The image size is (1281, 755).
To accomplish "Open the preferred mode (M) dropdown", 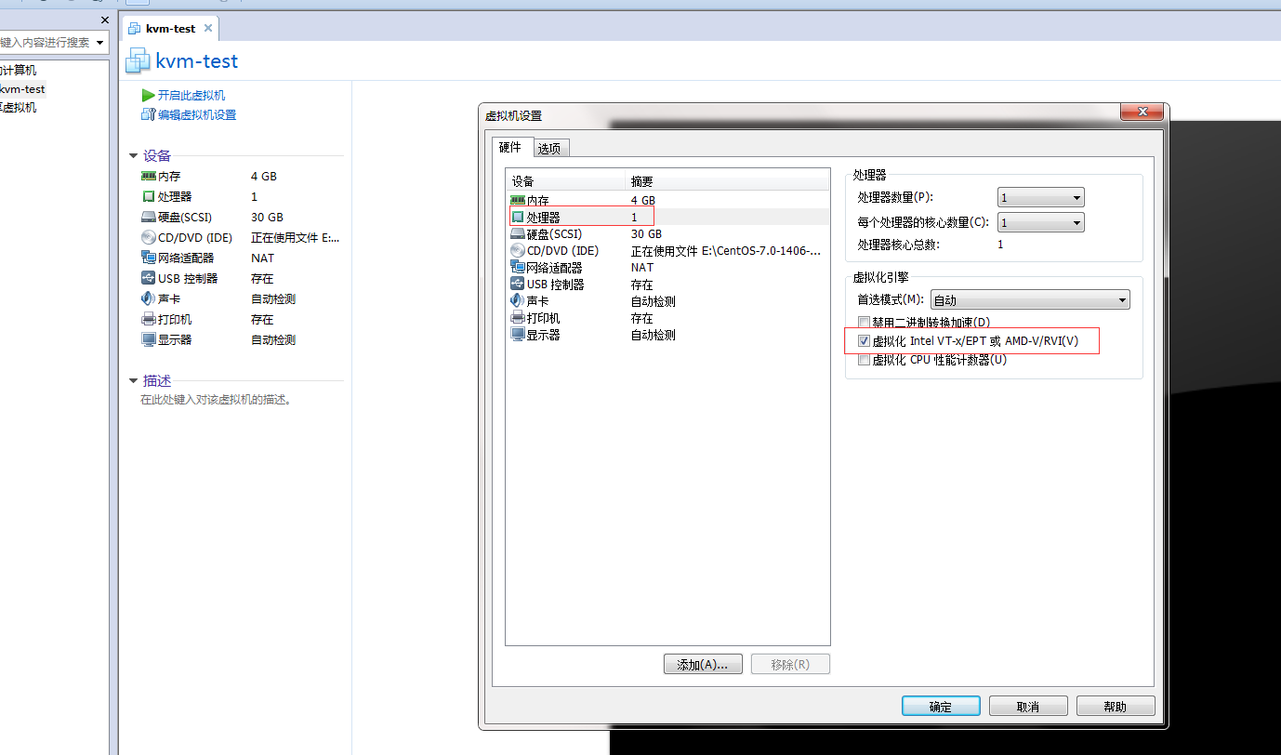I will tap(1030, 299).
